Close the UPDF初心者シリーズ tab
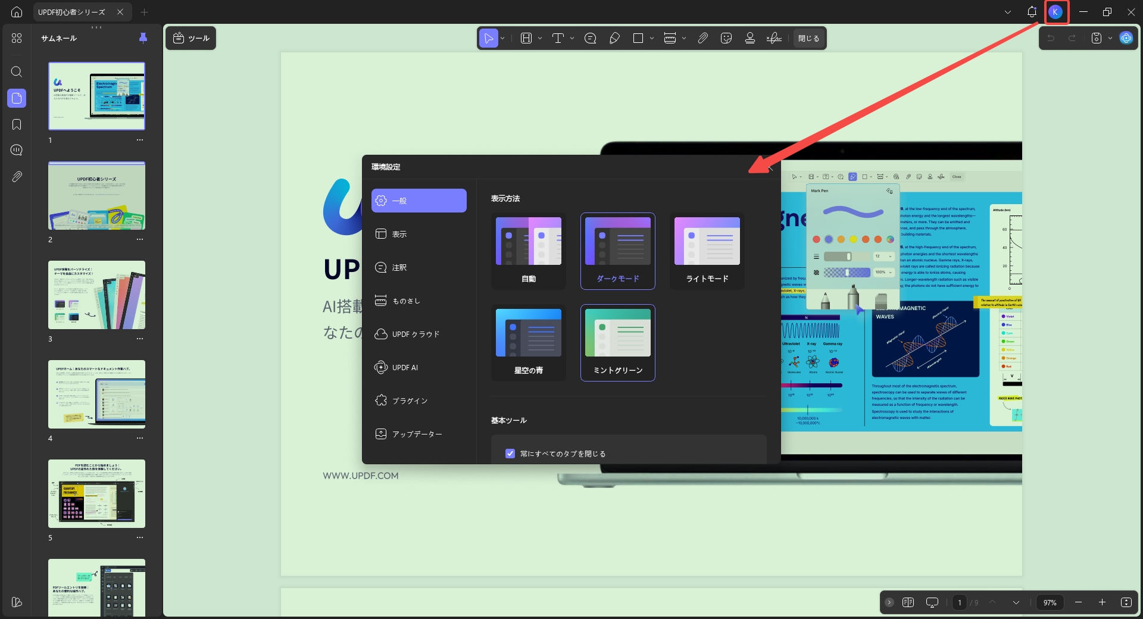This screenshot has height=619, width=1143. pos(120,12)
